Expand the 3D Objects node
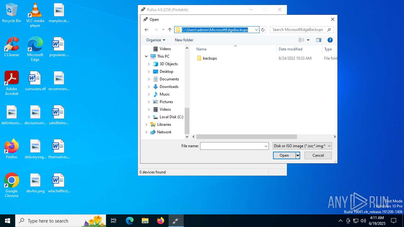 149,64
